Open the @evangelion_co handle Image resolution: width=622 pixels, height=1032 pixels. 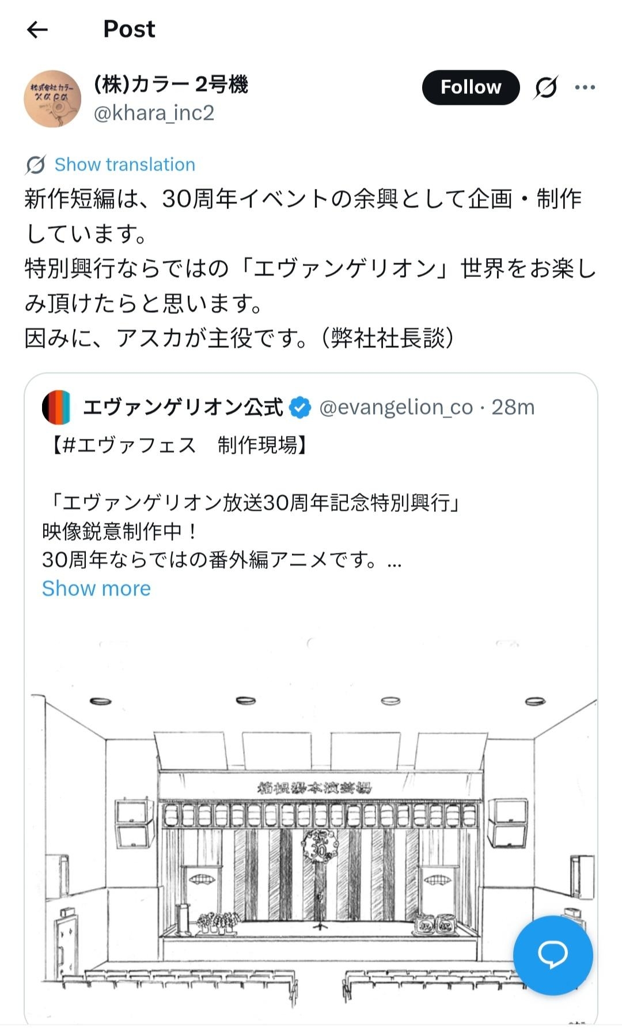click(396, 407)
